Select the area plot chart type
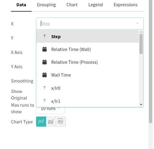This screenshot has height=149, width=154. pyautogui.click(x=51, y=122)
